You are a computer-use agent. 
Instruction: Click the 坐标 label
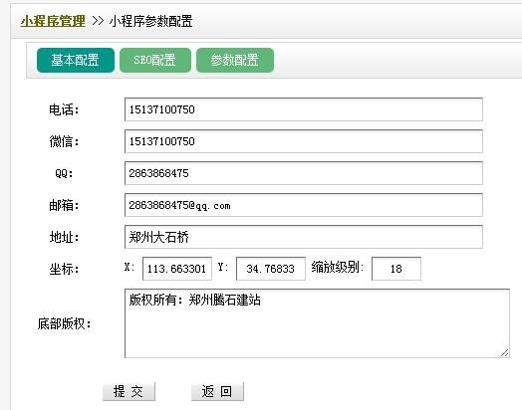click(x=64, y=269)
